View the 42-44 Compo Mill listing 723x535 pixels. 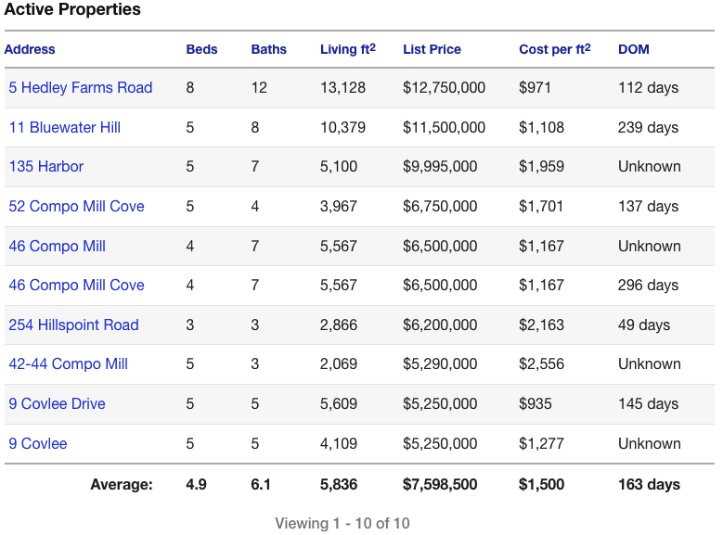[x=69, y=364]
